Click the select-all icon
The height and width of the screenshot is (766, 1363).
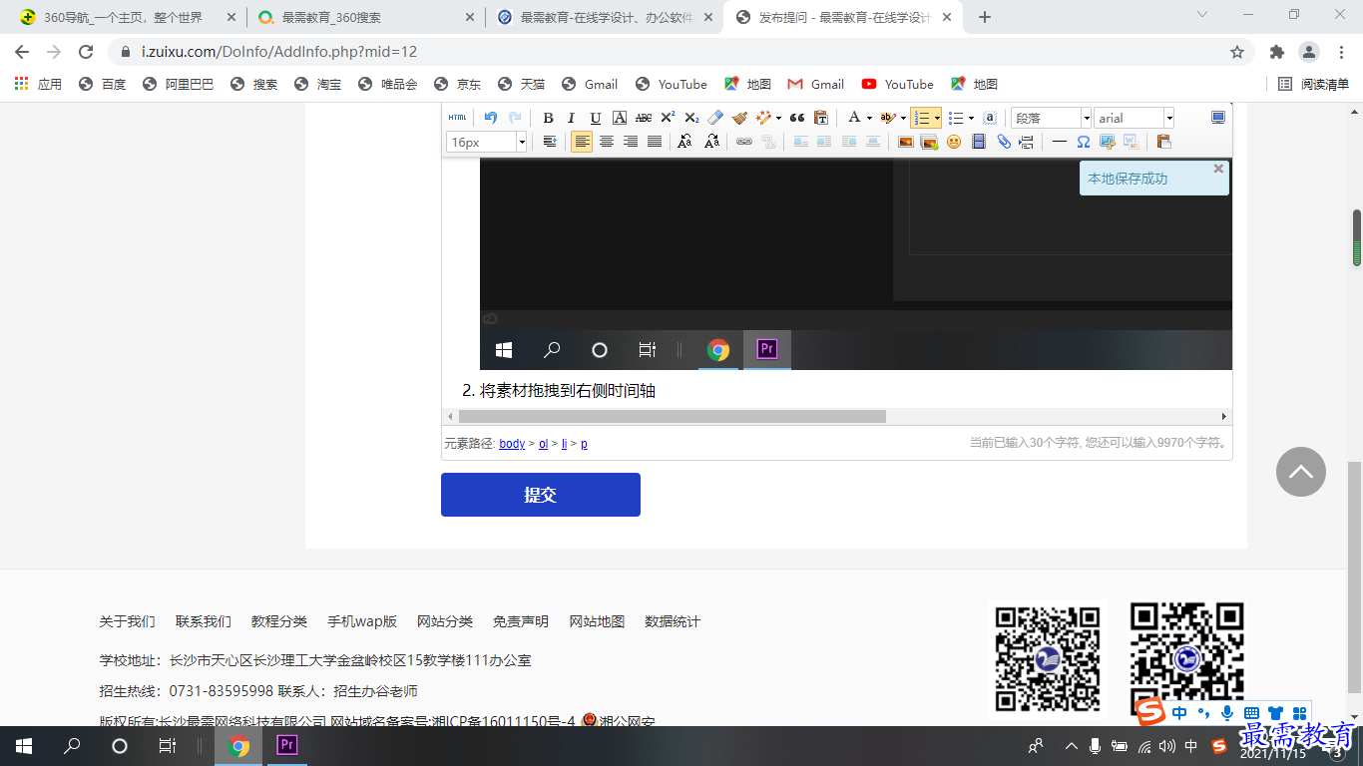[x=990, y=118]
